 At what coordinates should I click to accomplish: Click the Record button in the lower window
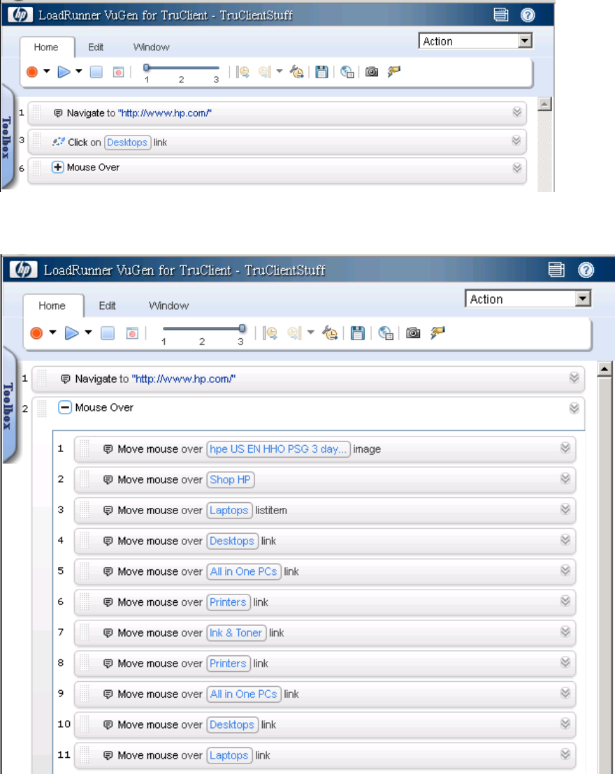36,333
